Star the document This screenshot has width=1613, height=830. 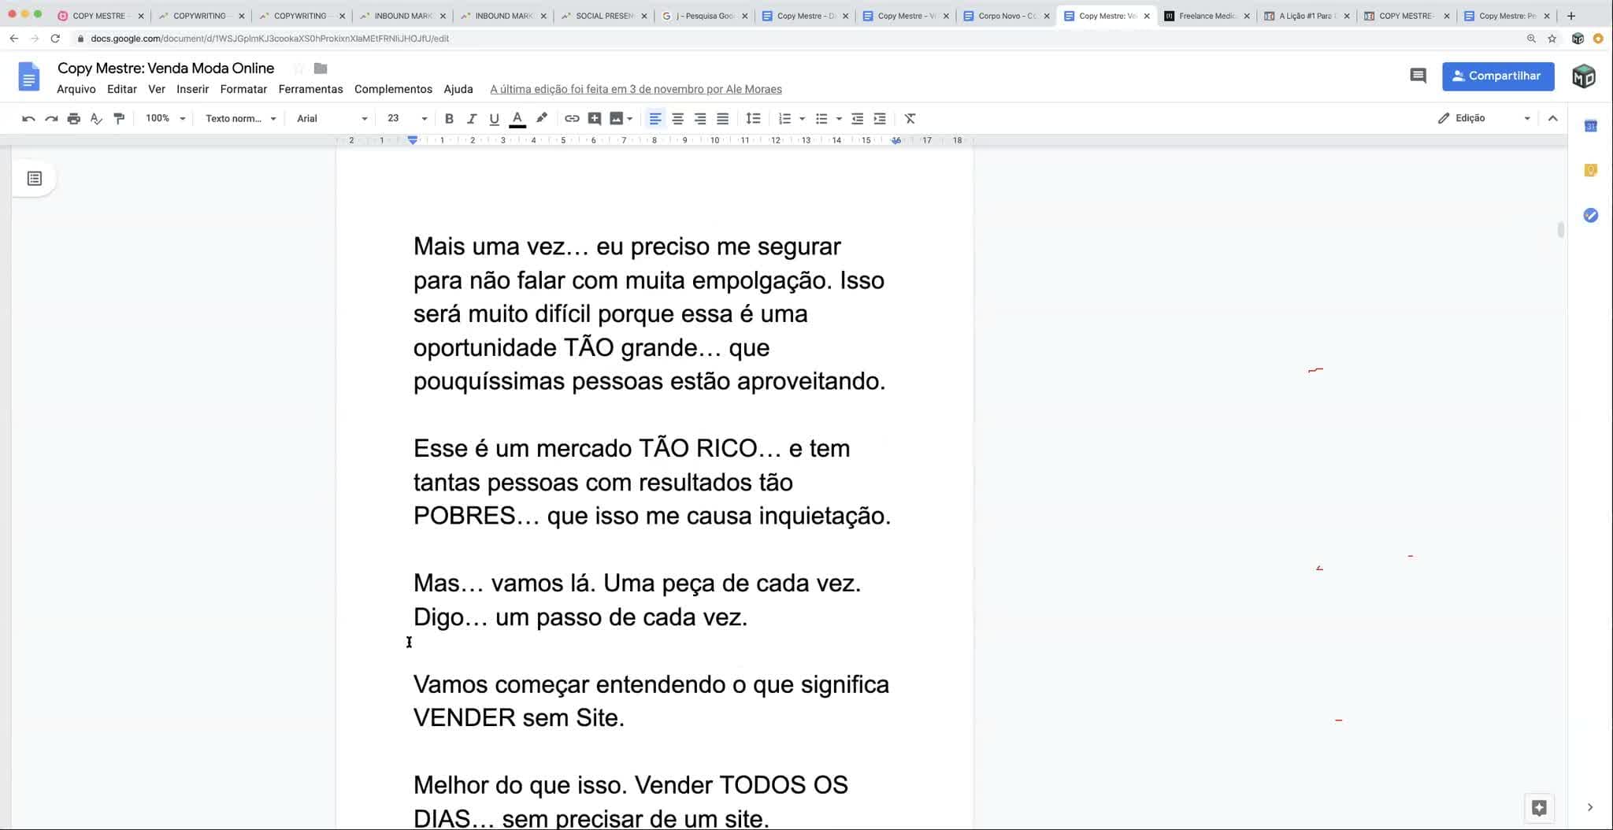(298, 69)
